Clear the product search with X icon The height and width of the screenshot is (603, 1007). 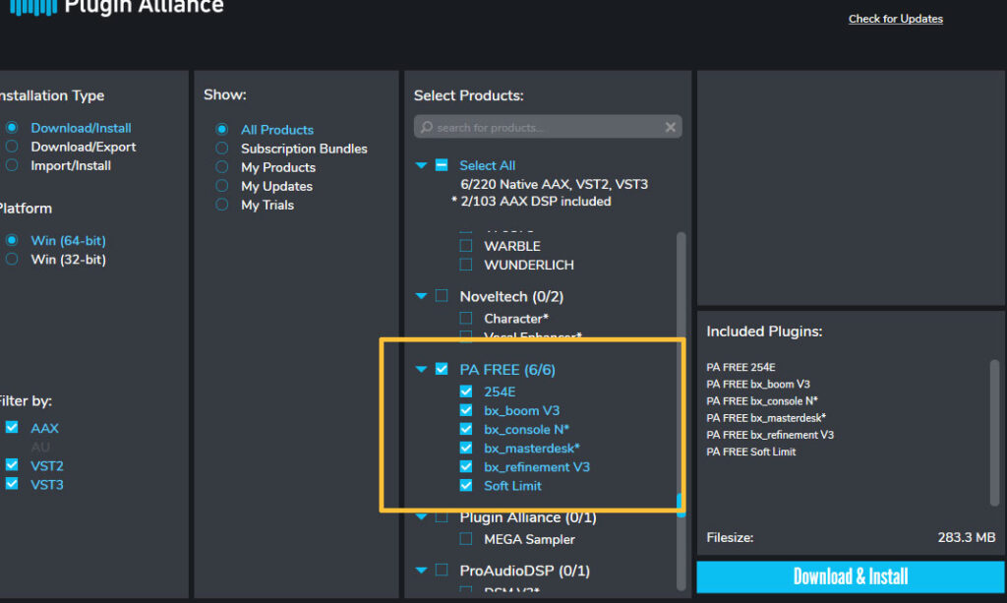click(670, 127)
